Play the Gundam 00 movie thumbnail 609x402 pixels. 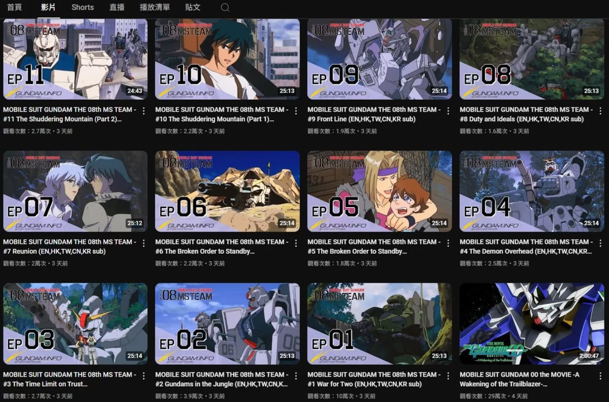532,324
